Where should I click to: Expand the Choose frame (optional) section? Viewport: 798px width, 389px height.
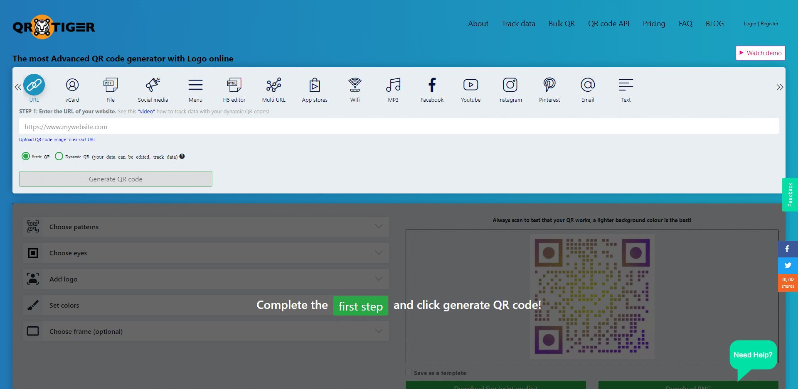click(x=206, y=331)
